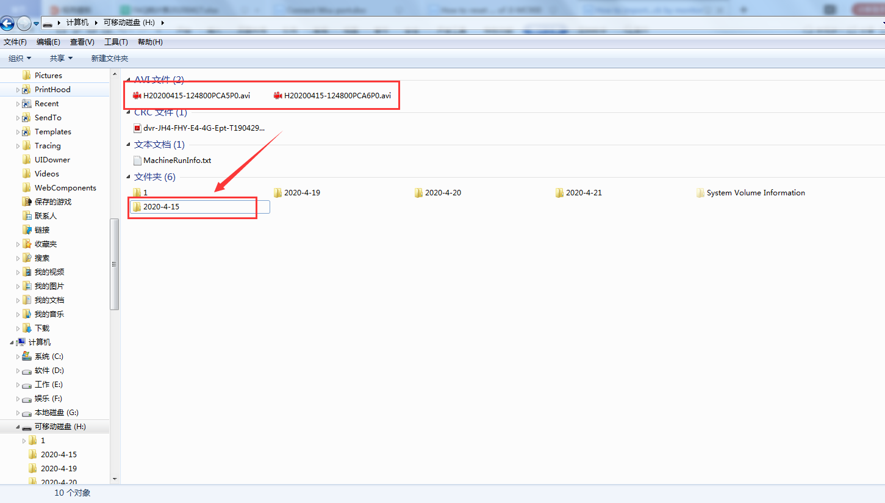Open the 共享 dropdown in toolbar

pyautogui.click(x=61, y=59)
